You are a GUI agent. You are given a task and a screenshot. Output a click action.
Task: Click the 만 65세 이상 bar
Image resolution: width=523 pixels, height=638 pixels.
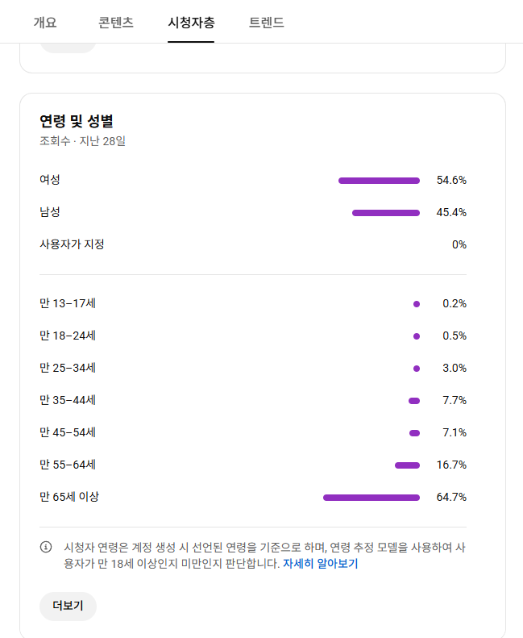coord(371,498)
